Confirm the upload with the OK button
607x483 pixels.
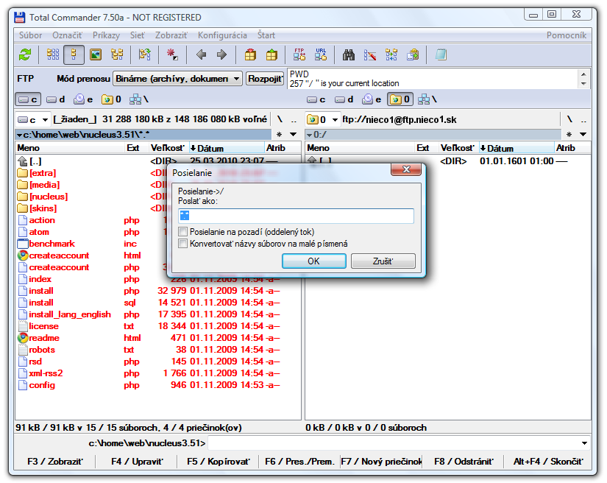tap(314, 261)
